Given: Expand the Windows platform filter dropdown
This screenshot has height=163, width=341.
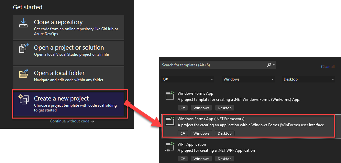Looking at the screenshot, I should pos(248,79).
